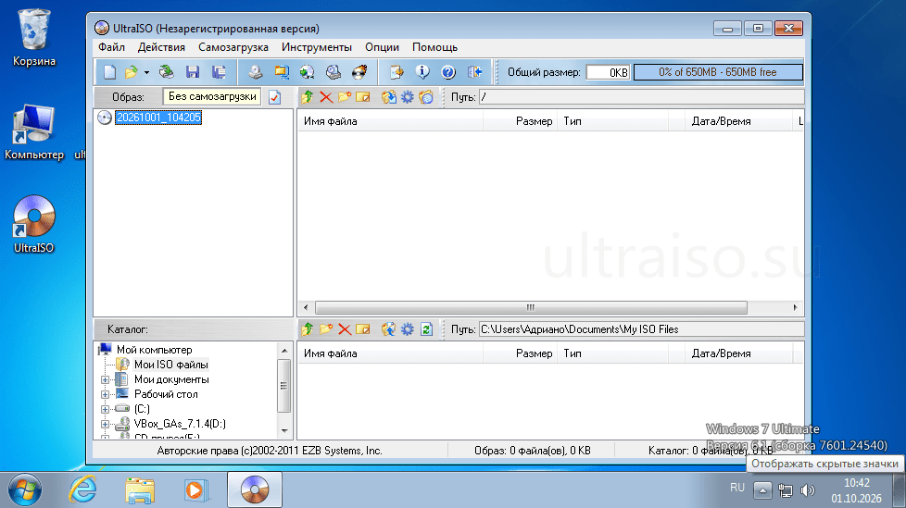Image resolution: width=906 pixels, height=508 pixels.
Task: Click the gear icon in image pane toolbar
Action: pos(408,97)
